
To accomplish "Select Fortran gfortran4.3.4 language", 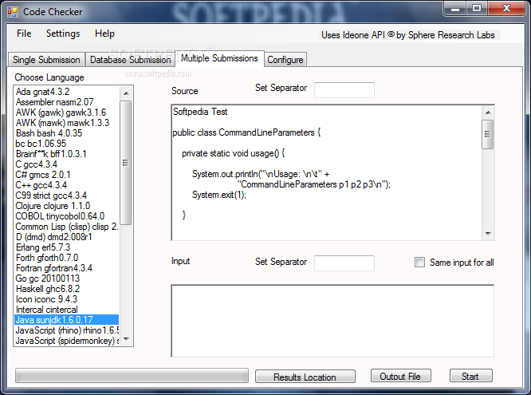I will click(67, 268).
